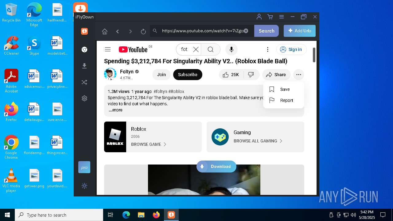This screenshot has height=221, width=393.
Task: Open Foltyn channel avatar
Action: click(110, 74)
